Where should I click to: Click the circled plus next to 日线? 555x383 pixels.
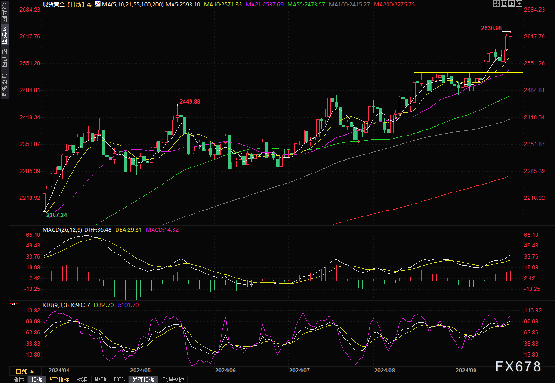pyautogui.click(x=89, y=5)
